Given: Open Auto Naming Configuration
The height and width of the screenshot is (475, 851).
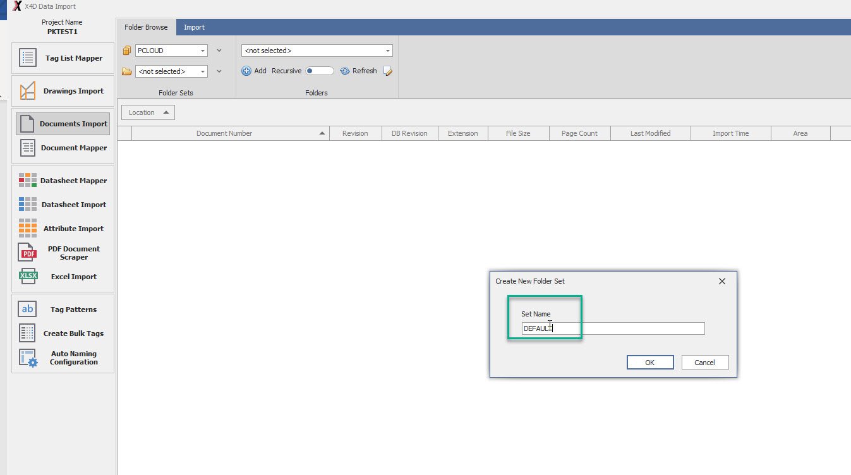Looking at the screenshot, I should (63, 358).
